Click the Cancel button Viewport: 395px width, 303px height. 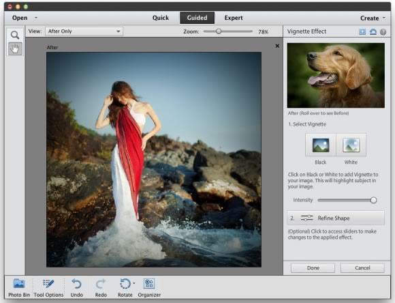pyautogui.click(x=362, y=268)
